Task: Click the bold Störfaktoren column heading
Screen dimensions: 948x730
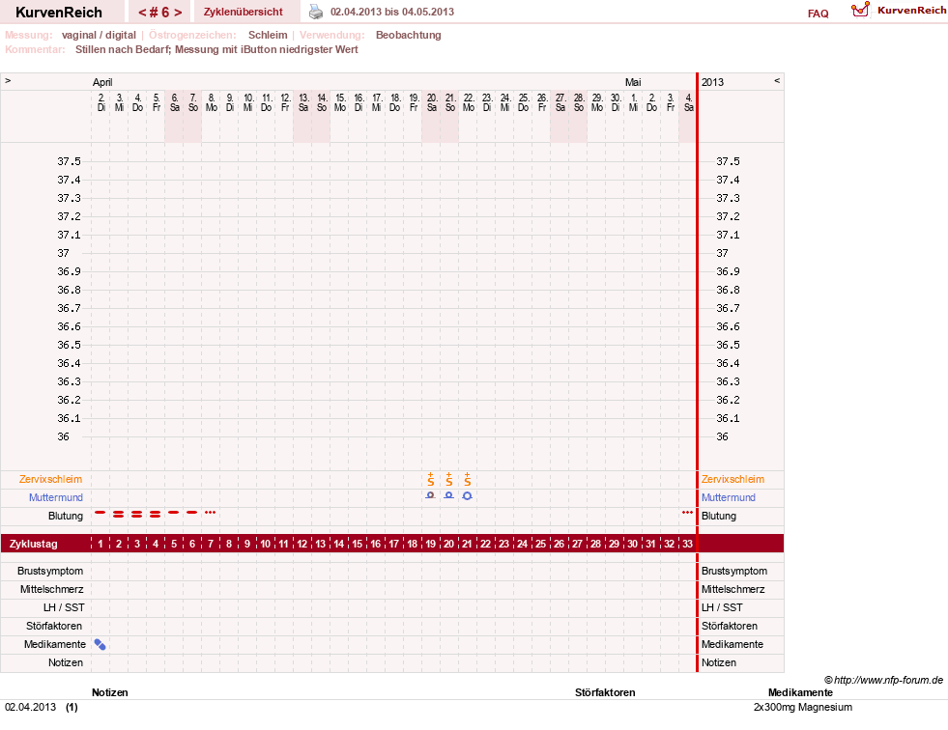Action: point(605,692)
